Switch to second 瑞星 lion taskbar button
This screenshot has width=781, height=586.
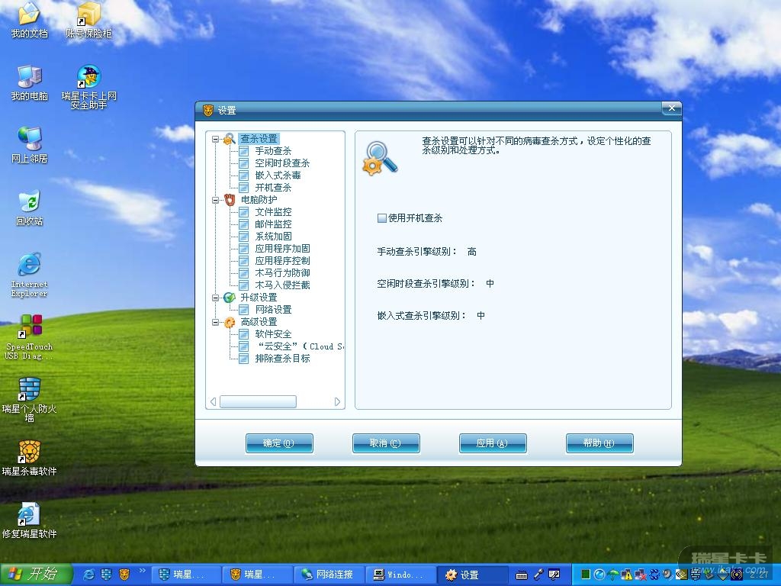pyautogui.click(x=257, y=575)
